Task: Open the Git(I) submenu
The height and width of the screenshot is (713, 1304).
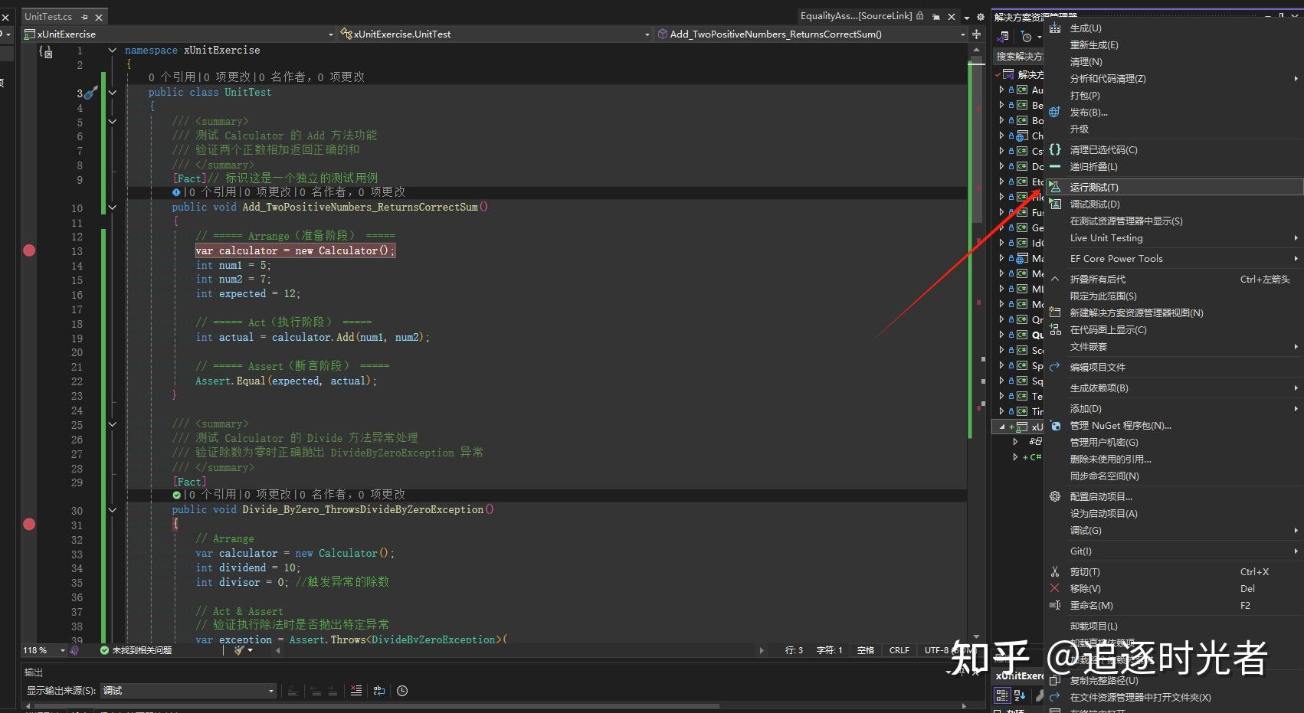Action: pos(1175,551)
